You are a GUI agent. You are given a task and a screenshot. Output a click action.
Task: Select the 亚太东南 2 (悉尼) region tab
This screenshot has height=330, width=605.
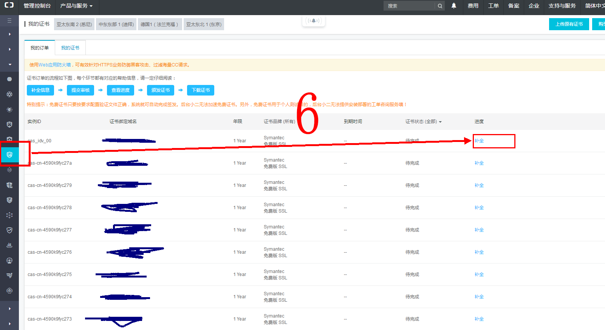[x=74, y=24]
